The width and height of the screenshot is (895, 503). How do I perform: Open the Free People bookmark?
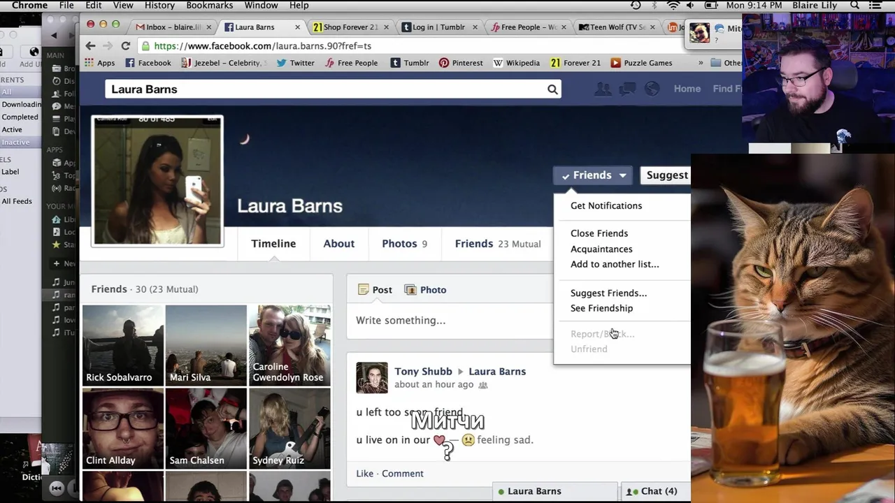(351, 63)
